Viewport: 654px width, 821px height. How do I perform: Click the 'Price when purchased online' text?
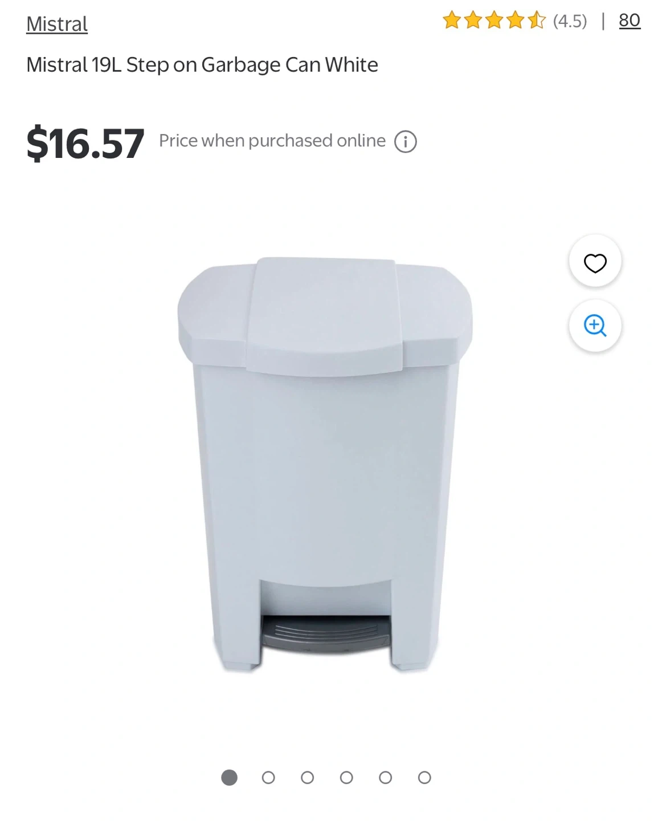point(272,141)
